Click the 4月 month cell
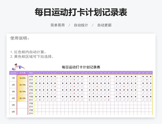Image resolution: width=162 pixels, height=124 pixels. 13,98
